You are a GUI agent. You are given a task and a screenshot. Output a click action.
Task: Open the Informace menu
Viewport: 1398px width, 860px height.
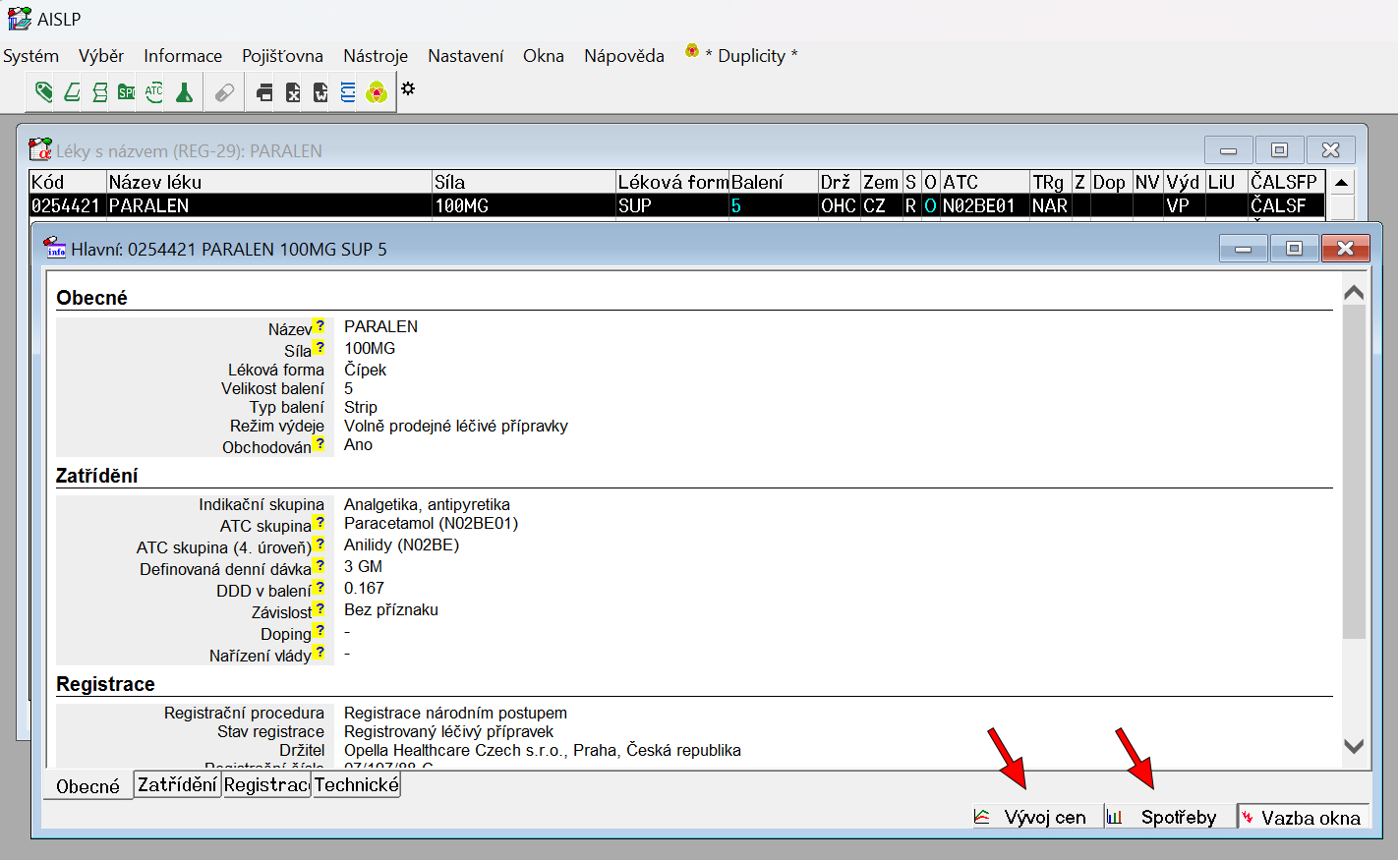(x=183, y=56)
